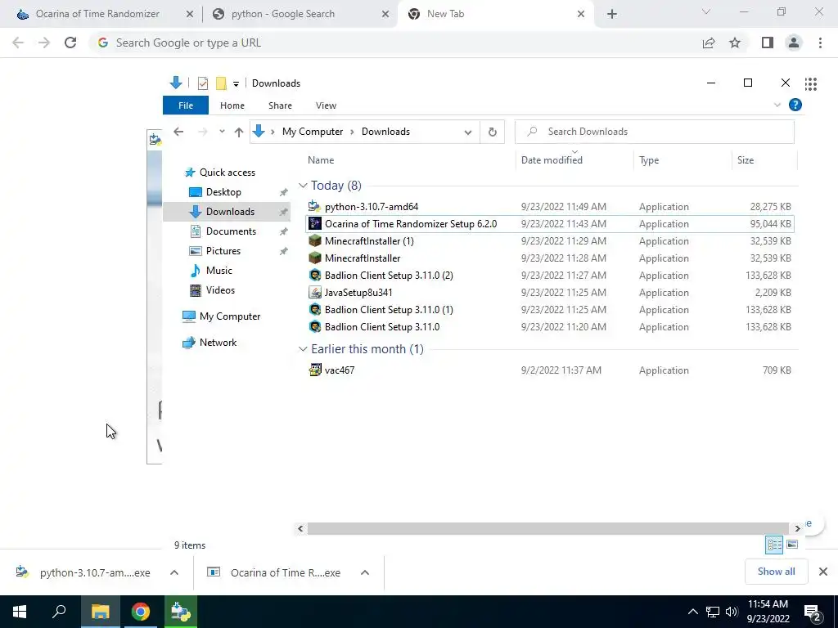Open Windows Start menu

(x=20, y=612)
